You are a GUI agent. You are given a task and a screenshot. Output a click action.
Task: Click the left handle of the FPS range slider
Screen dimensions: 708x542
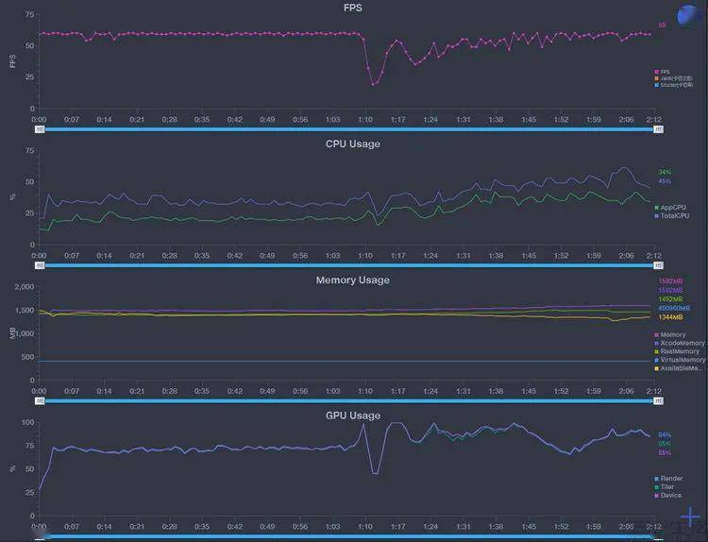click(40, 129)
